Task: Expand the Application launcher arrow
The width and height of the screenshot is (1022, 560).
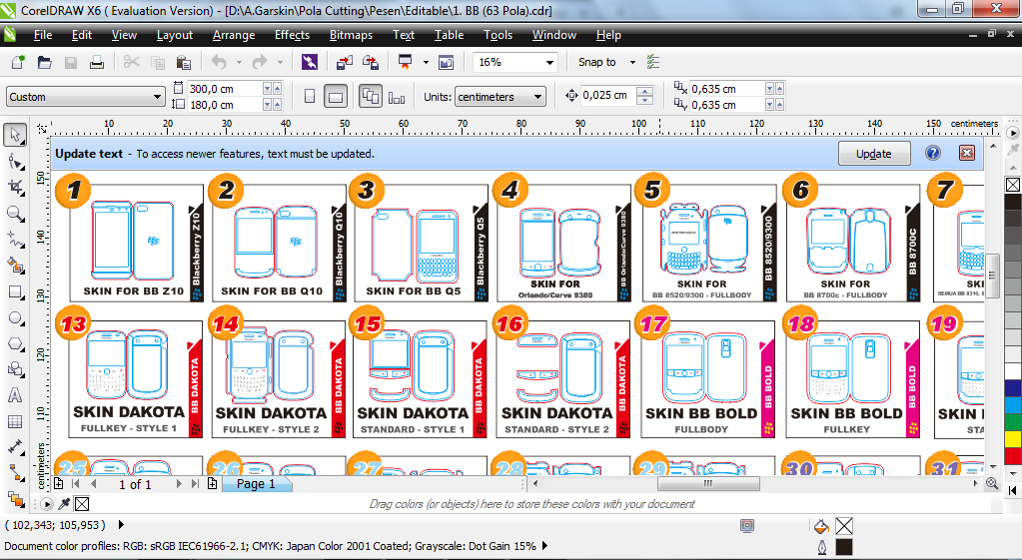Action: [x=426, y=62]
